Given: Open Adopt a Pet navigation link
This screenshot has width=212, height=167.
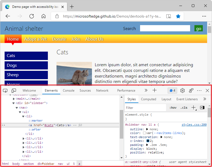Looking at the screenshot, I should tap(36, 39).
